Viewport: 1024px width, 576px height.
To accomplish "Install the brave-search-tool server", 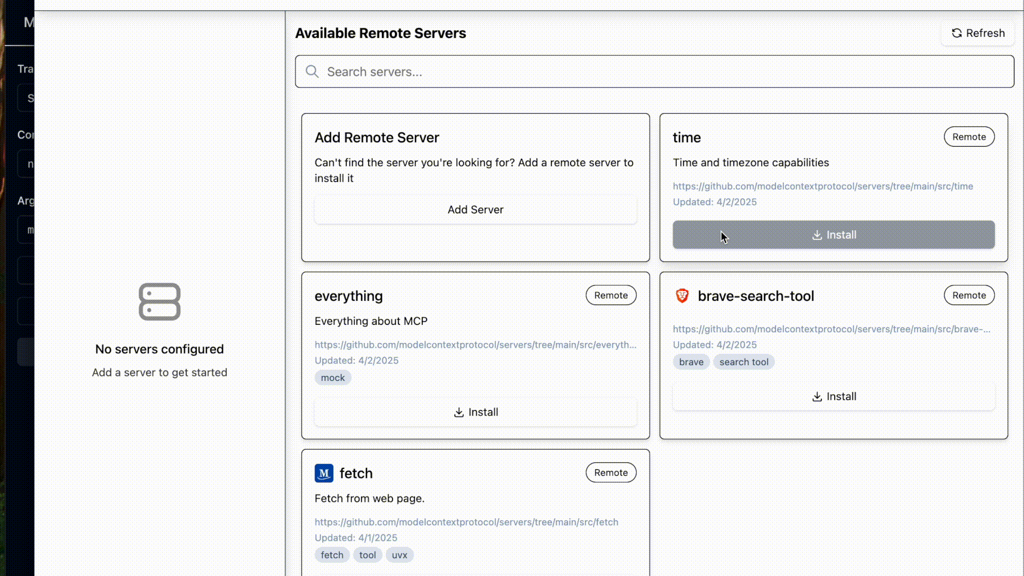I will point(834,396).
